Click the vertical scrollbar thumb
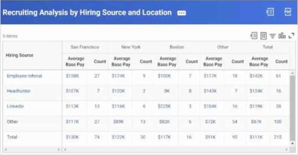 click(292, 108)
